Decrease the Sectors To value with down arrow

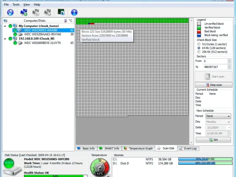230,68
